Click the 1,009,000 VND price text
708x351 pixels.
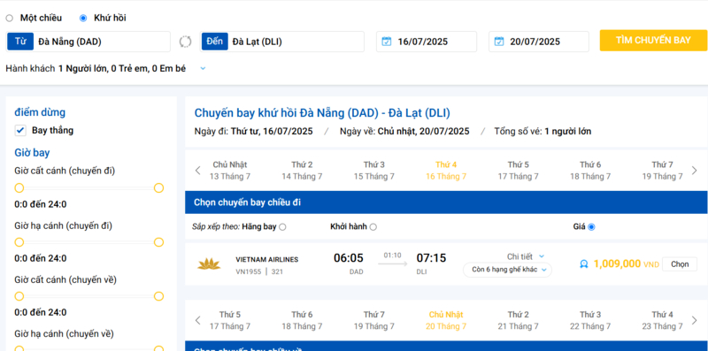[x=627, y=264]
